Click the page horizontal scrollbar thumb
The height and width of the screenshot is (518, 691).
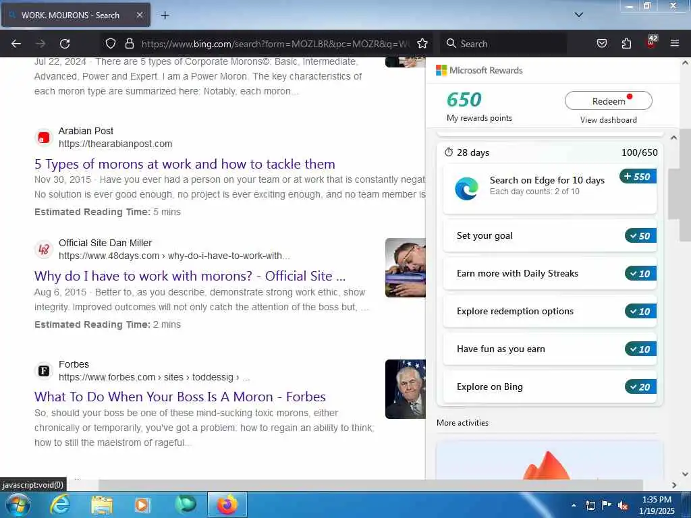370,486
